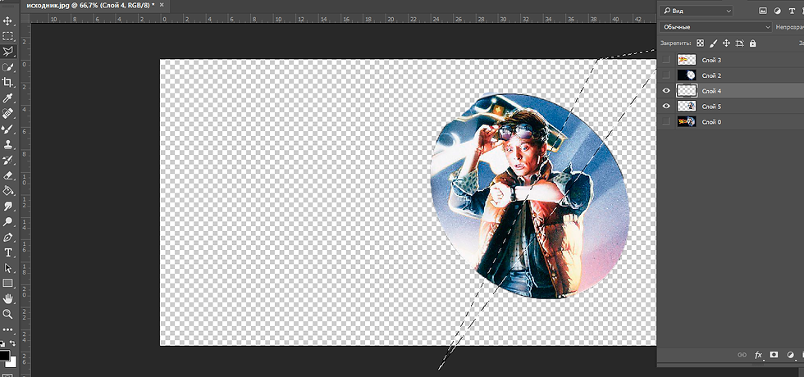Select layer named Слой 5

[x=712, y=106]
